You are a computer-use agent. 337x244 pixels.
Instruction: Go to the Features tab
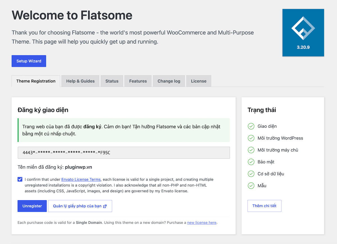coord(138,81)
